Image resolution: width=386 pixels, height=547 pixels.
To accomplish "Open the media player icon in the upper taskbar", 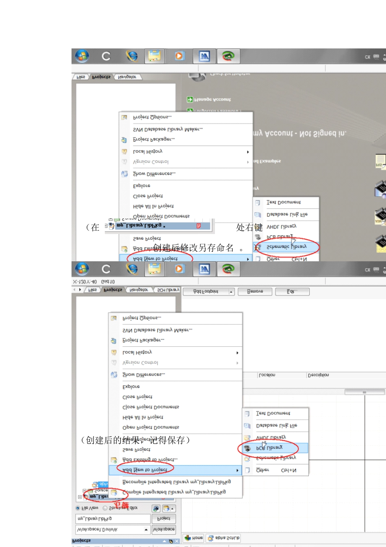I will coord(180,56).
